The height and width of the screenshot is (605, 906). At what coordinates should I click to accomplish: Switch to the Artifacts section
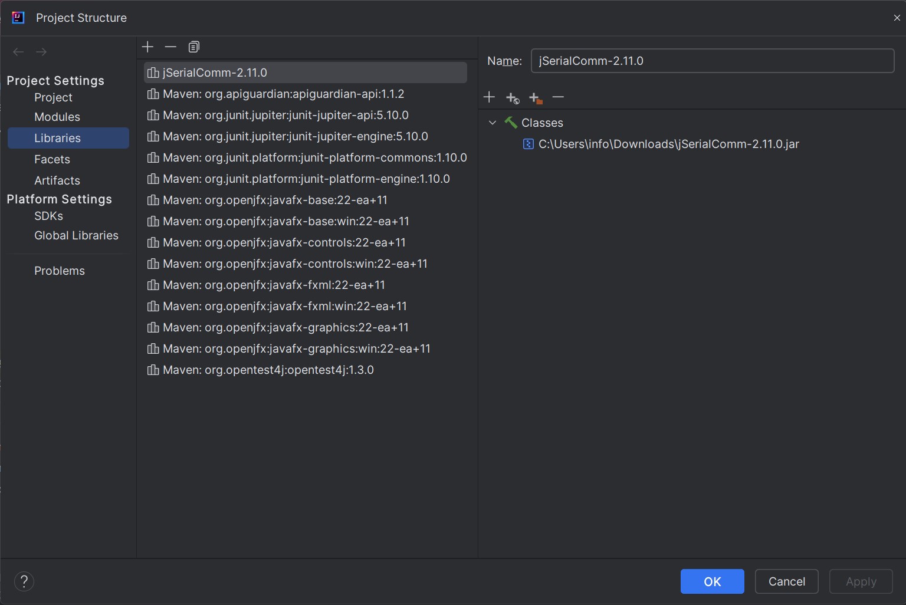(x=57, y=180)
